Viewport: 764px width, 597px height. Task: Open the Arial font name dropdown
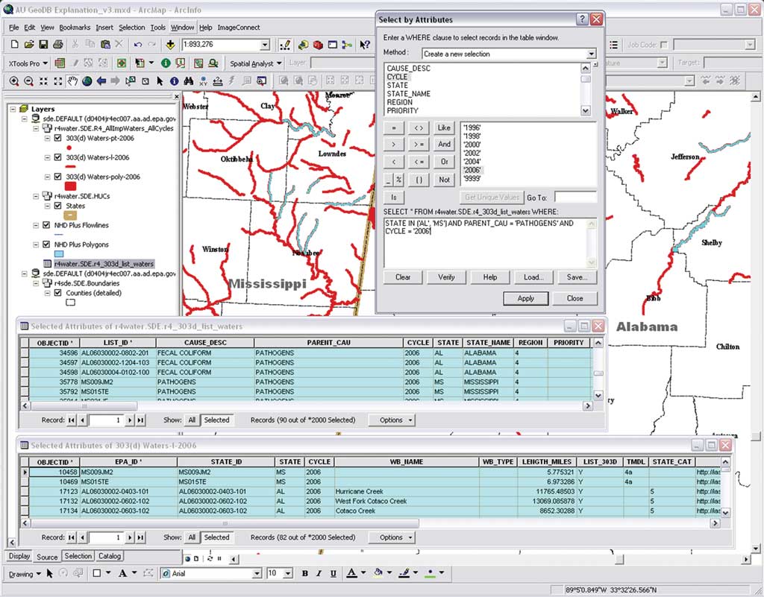[257, 574]
